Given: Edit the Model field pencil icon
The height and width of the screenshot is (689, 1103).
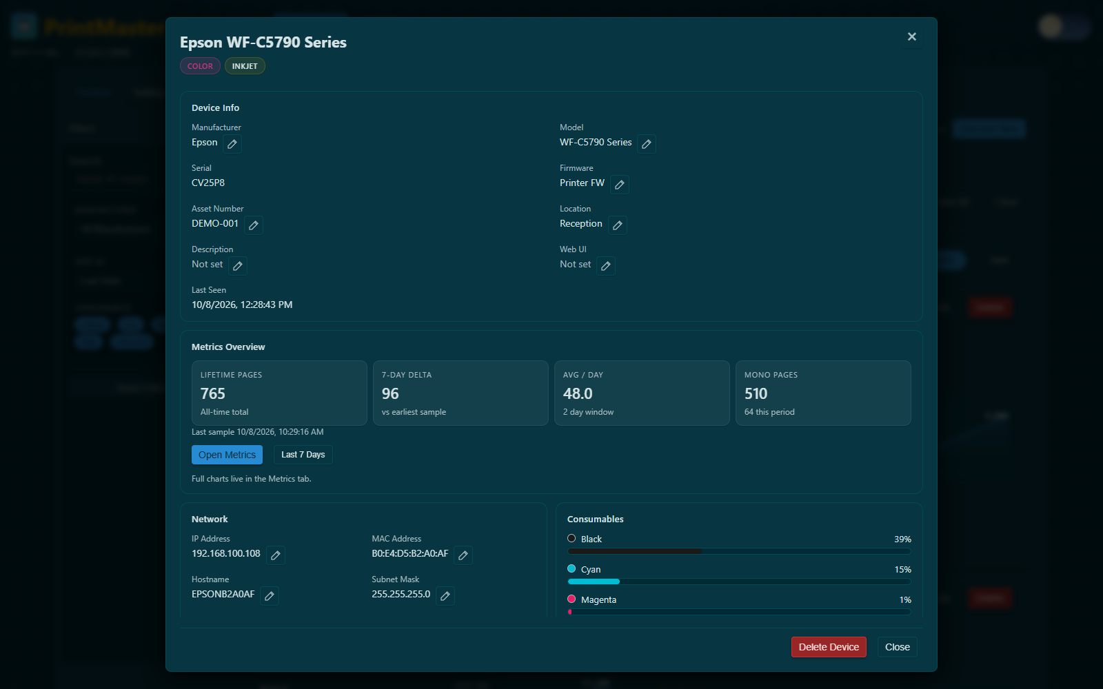Looking at the screenshot, I should (x=647, y=144).
